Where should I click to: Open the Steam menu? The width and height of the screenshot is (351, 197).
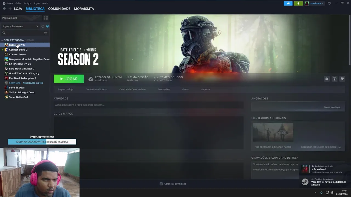(x=8, y=3)
